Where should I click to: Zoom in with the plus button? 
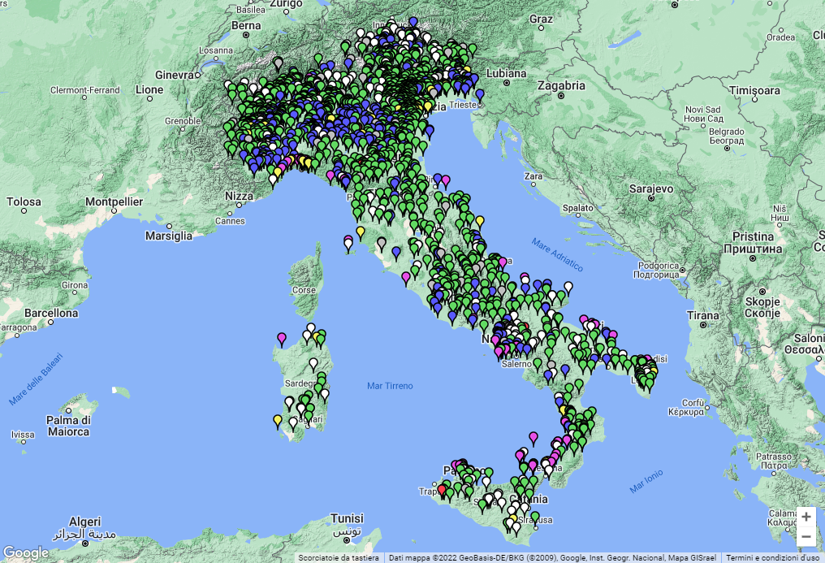pyautogui.click(x=806, y=517)
